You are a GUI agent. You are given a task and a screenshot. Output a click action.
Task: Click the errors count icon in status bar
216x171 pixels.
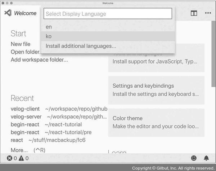pos(9,158)
